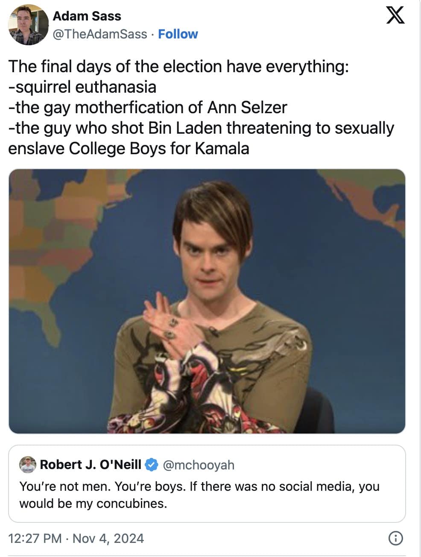Click the "would be my concubines." line
The image size is (421, 557).
tap(93, 504)
